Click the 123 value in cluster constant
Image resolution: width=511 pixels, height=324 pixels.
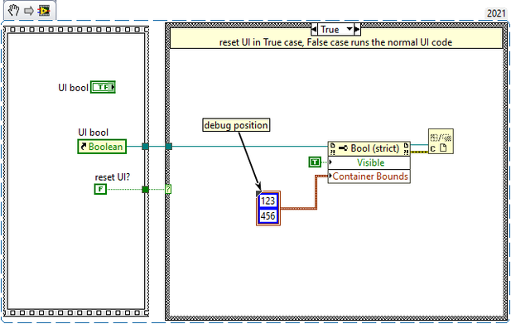[268, 201]
